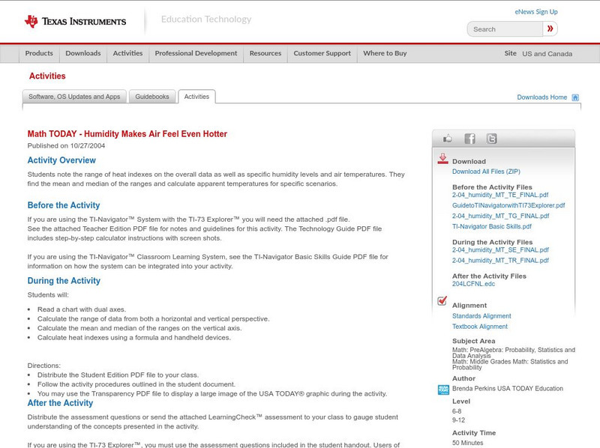Submit search with the red arrow button

pyautogui.click(x=550, y=28)
